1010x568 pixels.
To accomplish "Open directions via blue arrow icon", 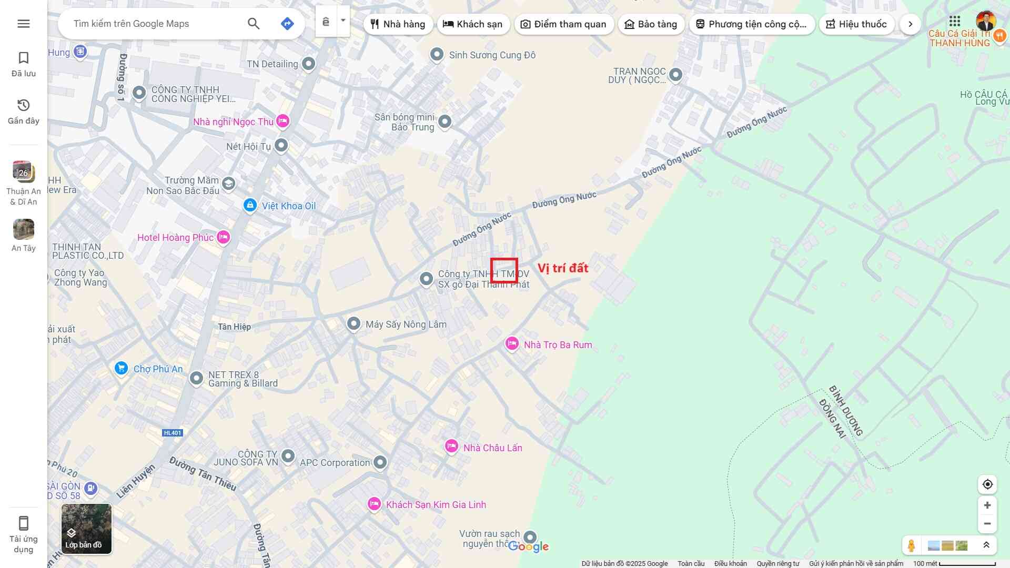I will tap(287, 24).
